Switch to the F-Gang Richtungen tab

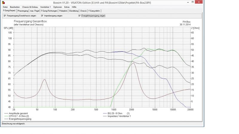coord(49,11)
